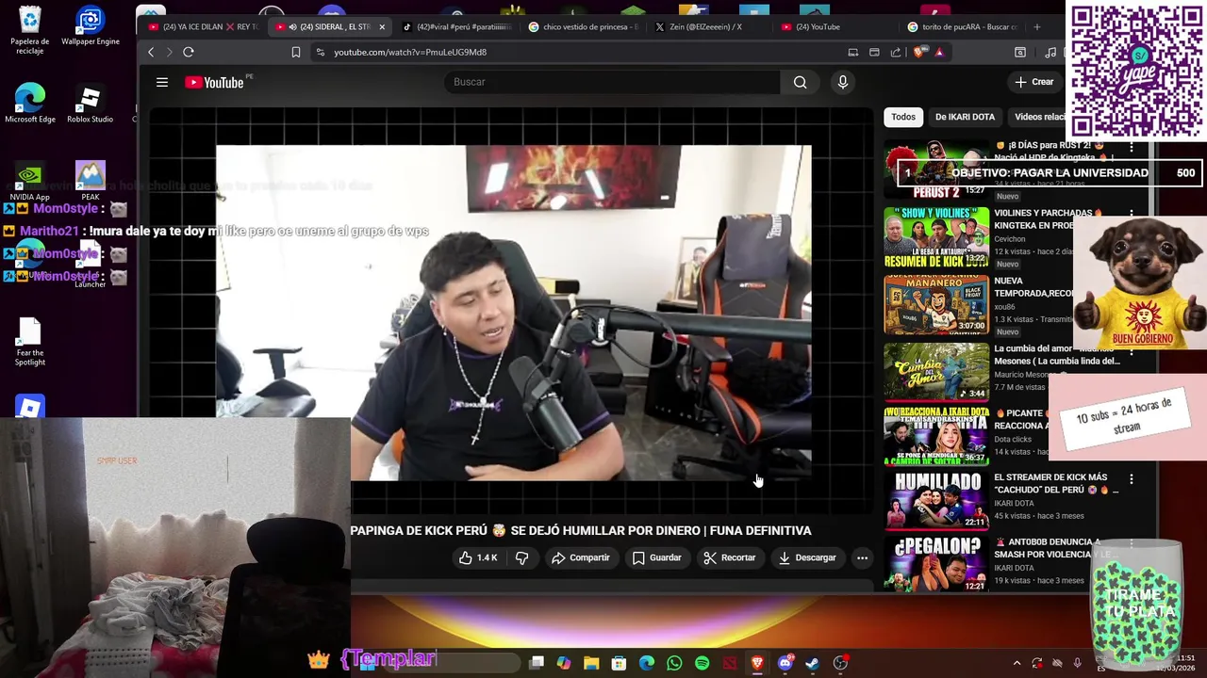Open the MANANERO video thumbnail
Viewport: 1207px width, 678px height.
click(x=936, y=305)
